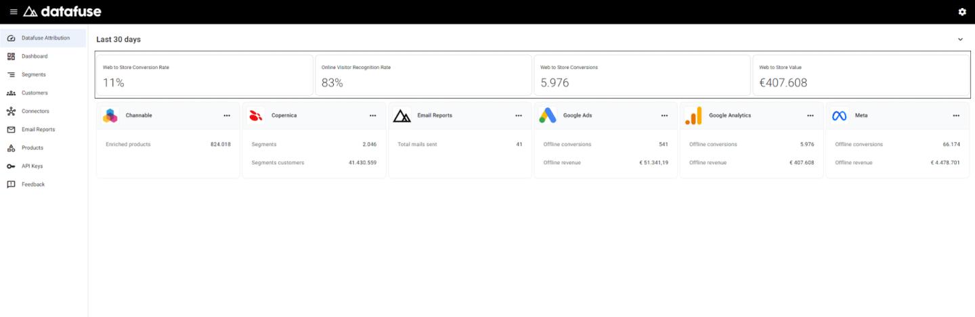Click Google Ads offline revenue € 51.341,19

click(x=654, y=162)
